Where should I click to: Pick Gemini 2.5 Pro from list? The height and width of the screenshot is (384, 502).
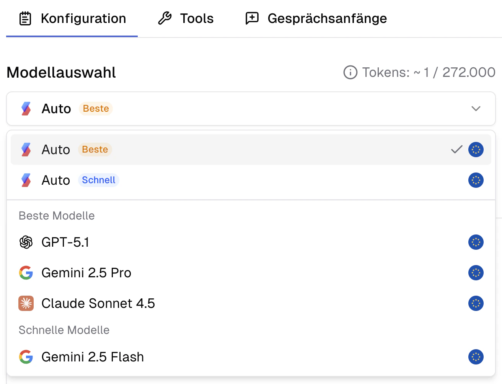[x=251, y=273]
